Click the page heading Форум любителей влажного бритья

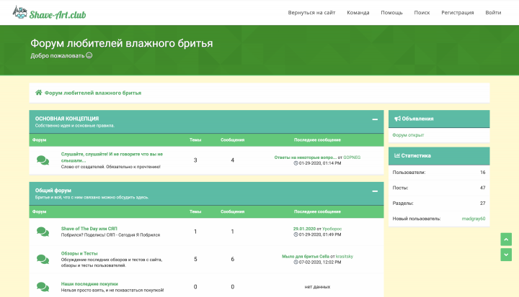(122, 43)
